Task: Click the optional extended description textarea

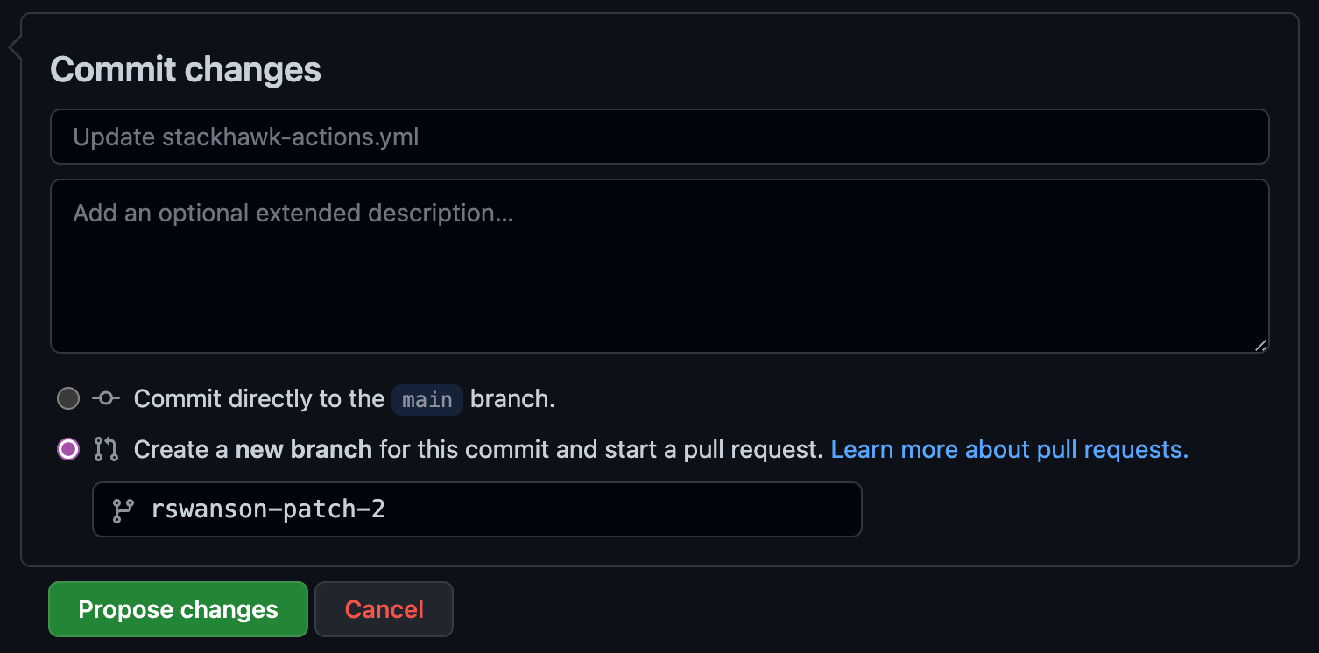Action: tap(657, 263)
